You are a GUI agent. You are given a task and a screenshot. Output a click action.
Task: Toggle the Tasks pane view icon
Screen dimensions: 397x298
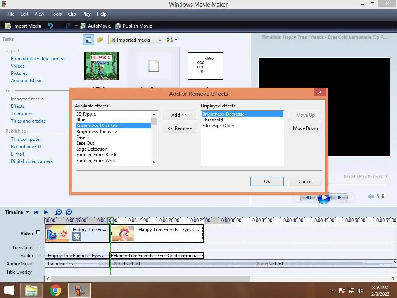click(x=88, y=40)
